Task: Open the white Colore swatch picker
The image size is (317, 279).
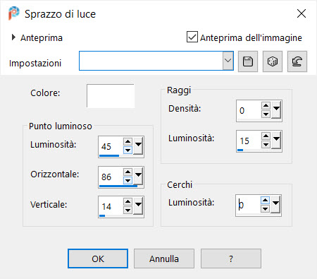Action: click(x=111, y=96)
